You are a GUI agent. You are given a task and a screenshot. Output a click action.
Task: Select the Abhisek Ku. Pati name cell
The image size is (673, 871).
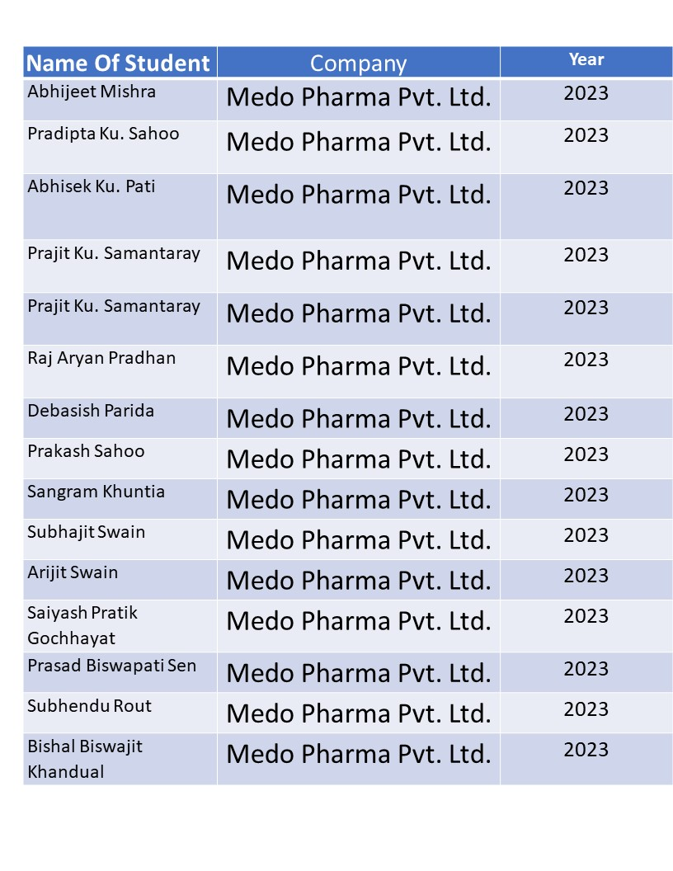pos(120,207)
